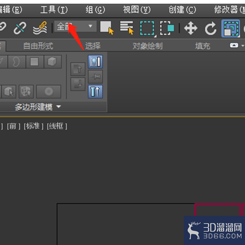Open the 组(G) menu
Image resolution: width=245 pixels, height=245 pixels.
click(95, 10)
